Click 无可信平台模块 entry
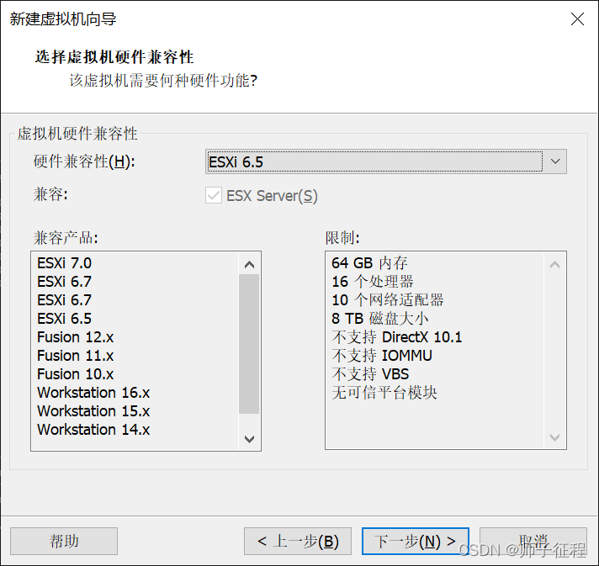This screenshot has width=599, height=566. pos(384,393)
